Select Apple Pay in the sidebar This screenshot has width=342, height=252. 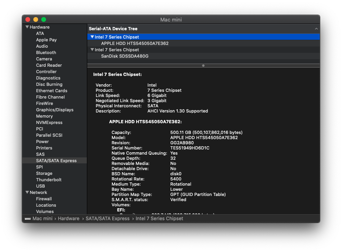click(46, 40)
